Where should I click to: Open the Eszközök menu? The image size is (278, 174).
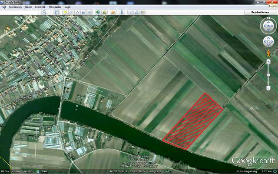tap(40, 7)
